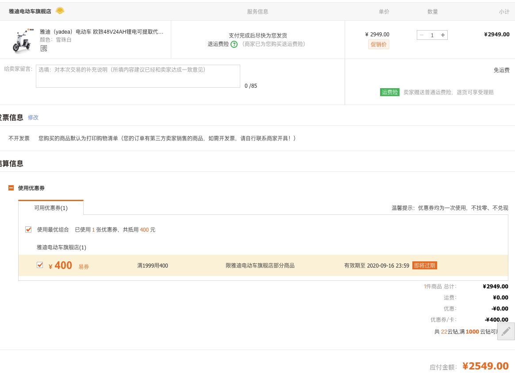The height and width of the screenshot is (373, 515).
Task: Switch to the 可用优惠券(1) tab
Action: tap(51, 208)
